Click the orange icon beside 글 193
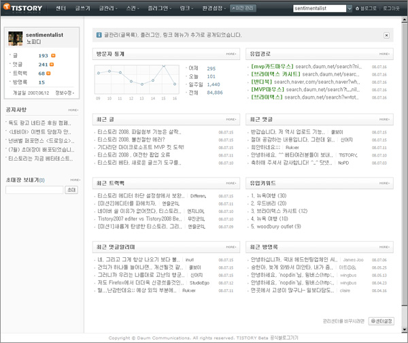The width and height of the screenshot is (408, 343). coord(53,56)
